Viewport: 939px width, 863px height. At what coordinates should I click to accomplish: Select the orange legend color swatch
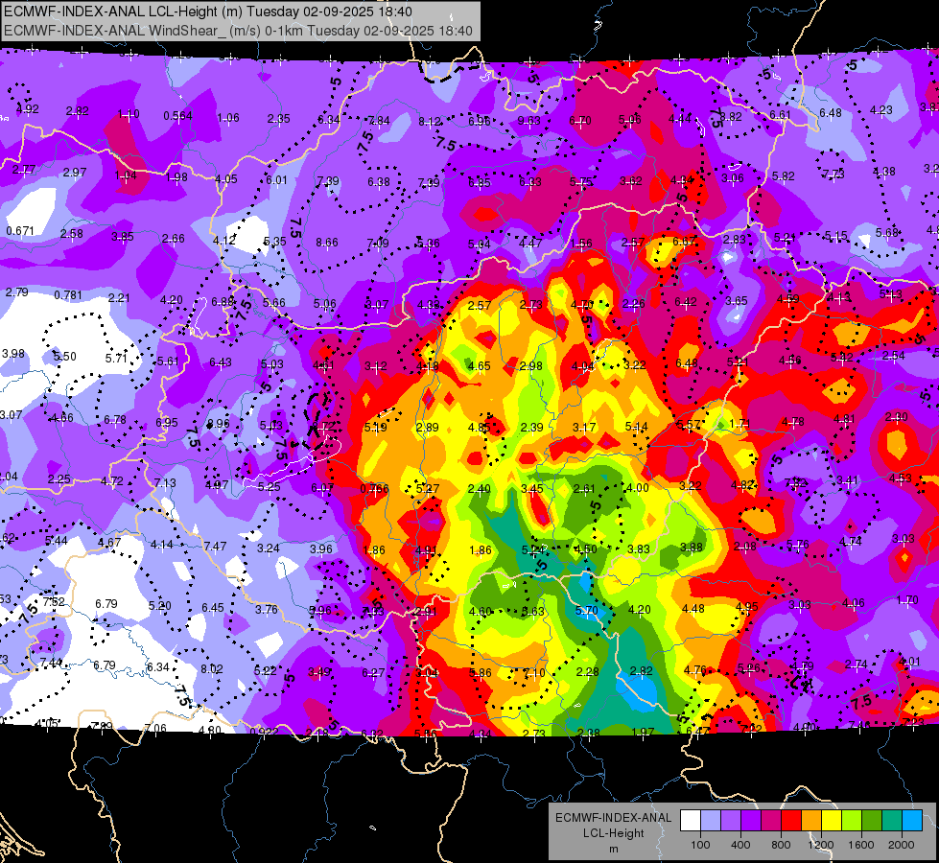[x=811, y=821]
